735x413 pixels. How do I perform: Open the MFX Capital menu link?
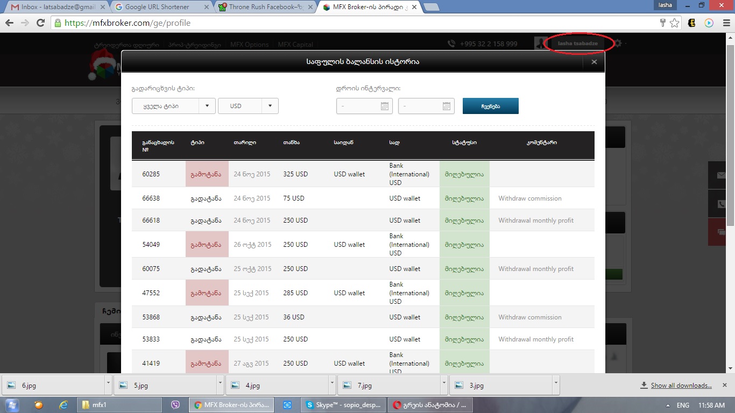pos(296,45)
